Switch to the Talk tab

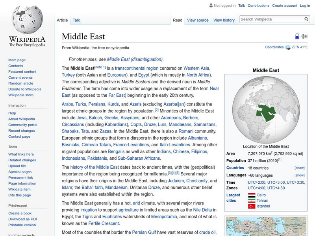(76, 20)
